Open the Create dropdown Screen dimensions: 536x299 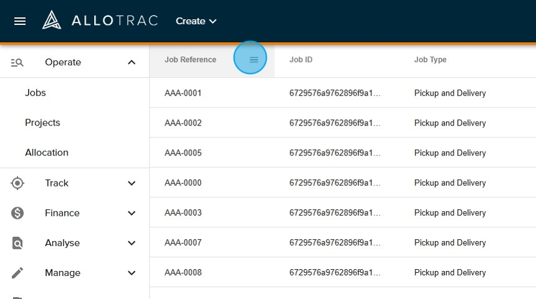[196, 21]
